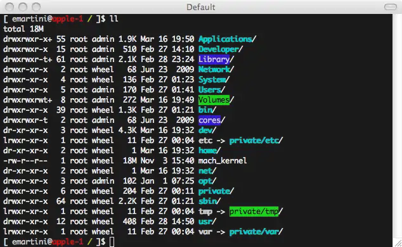This screenshot has height=247, width=402.
Task: Click the 2009 year on Network row
Action: pos(185,70)
